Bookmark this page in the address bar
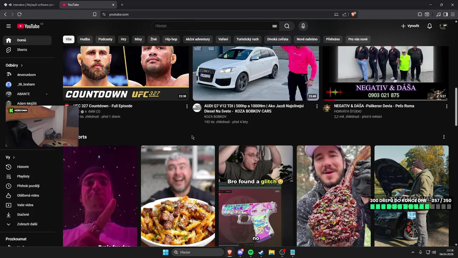The image size is (458, 258). click(x=94, y=14)
